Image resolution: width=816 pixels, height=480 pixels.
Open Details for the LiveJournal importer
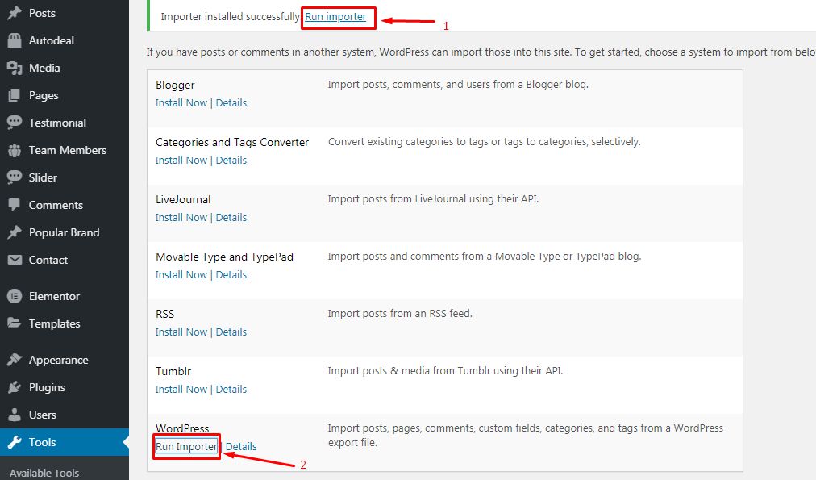point(231,218)
